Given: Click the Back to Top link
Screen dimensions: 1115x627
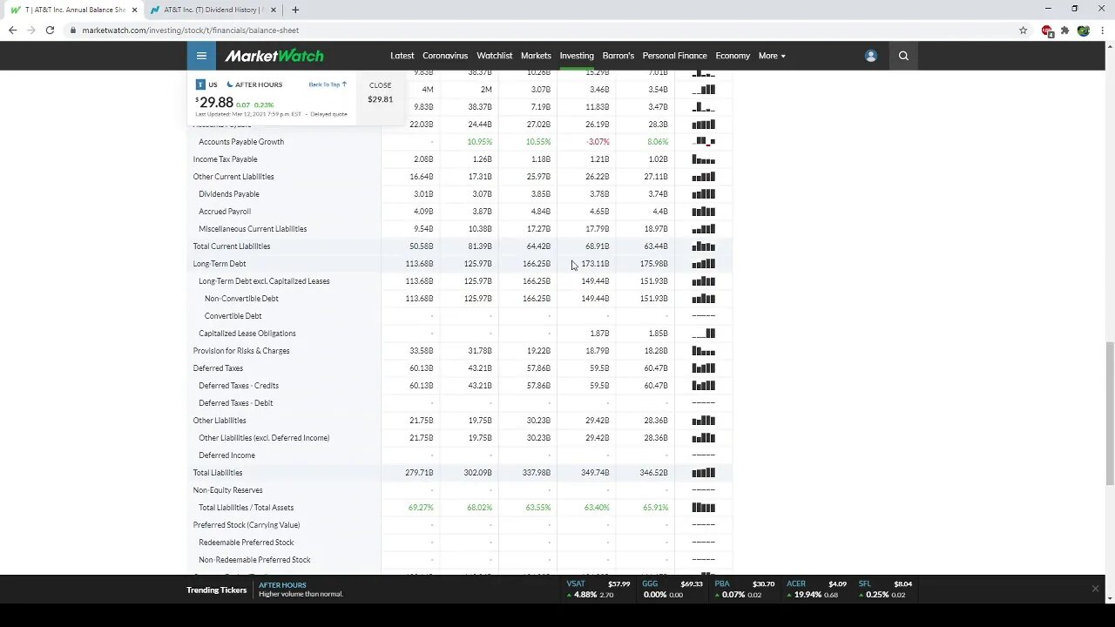Looking at the screenshot, I should pos(328,84).
